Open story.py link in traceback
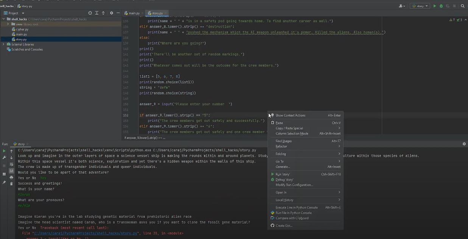 [86, 233]
